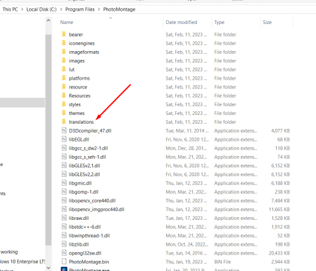Navigate to Program Files breadcrumb
Viewport: 316px width, 271px height.
[x=80, y=9]
